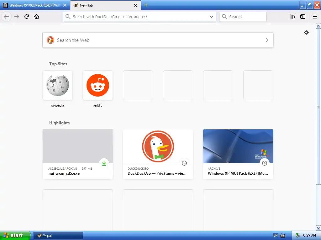Click the Search the Web box
Viewport: 321px width, 240px height.
click(158, 40)
